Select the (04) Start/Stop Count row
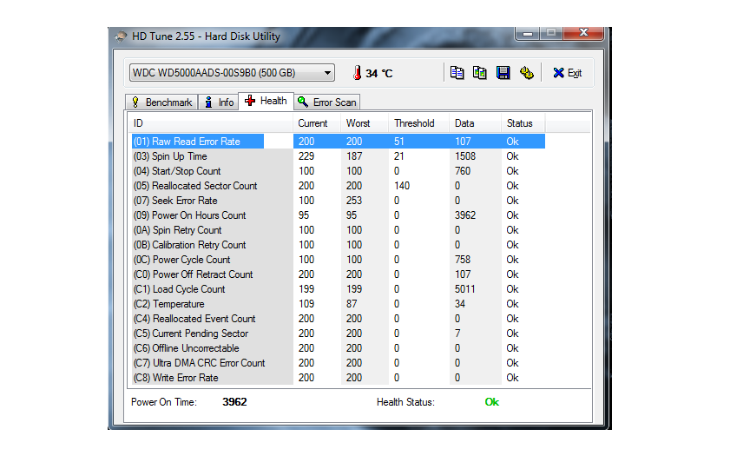 [x=339, y=171]
